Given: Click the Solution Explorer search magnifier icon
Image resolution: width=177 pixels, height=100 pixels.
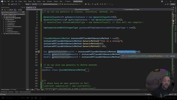Looking at the screenshot, I should tap(23, 12).
